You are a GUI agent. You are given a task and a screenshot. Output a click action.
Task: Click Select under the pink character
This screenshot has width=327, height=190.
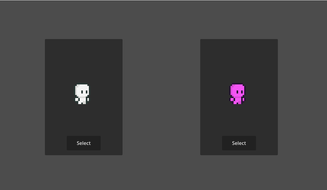click(239, 143)
